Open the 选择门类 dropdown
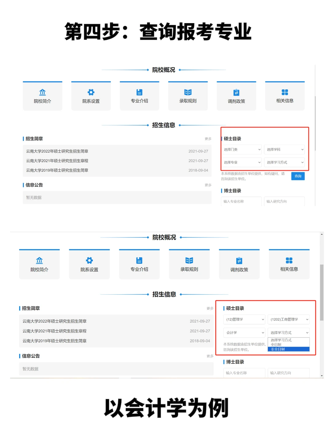The image size is (332, 442). pos(241,150)
